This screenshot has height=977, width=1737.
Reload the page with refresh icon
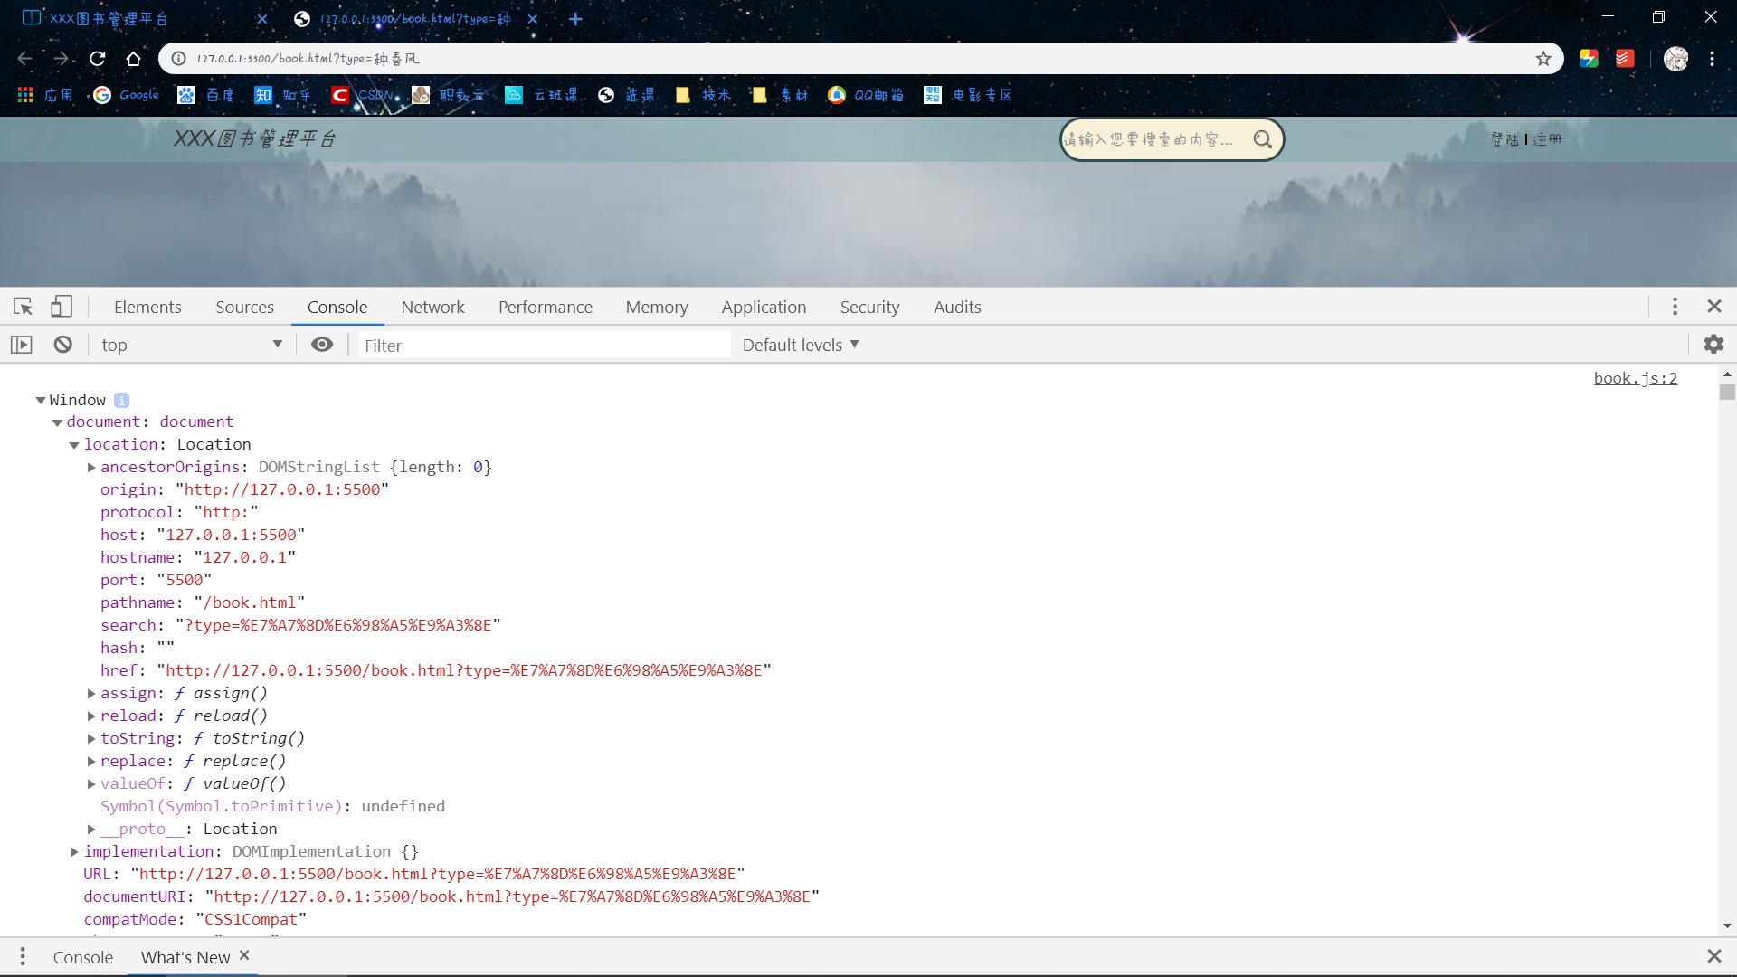coord(98,59)
